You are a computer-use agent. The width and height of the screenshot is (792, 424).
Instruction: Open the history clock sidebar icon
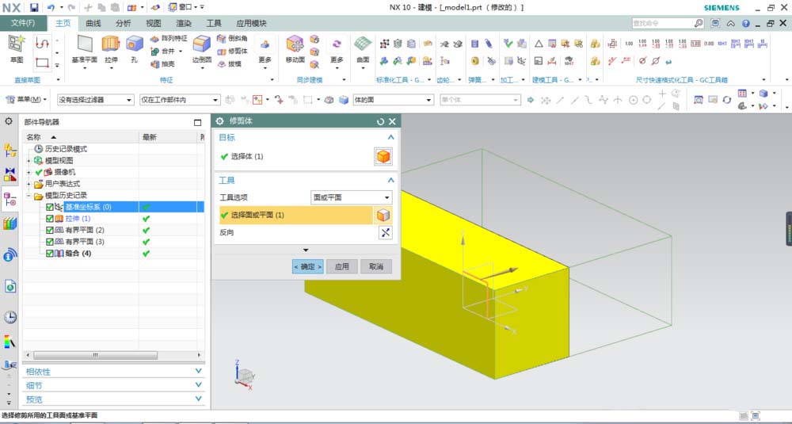10,317
